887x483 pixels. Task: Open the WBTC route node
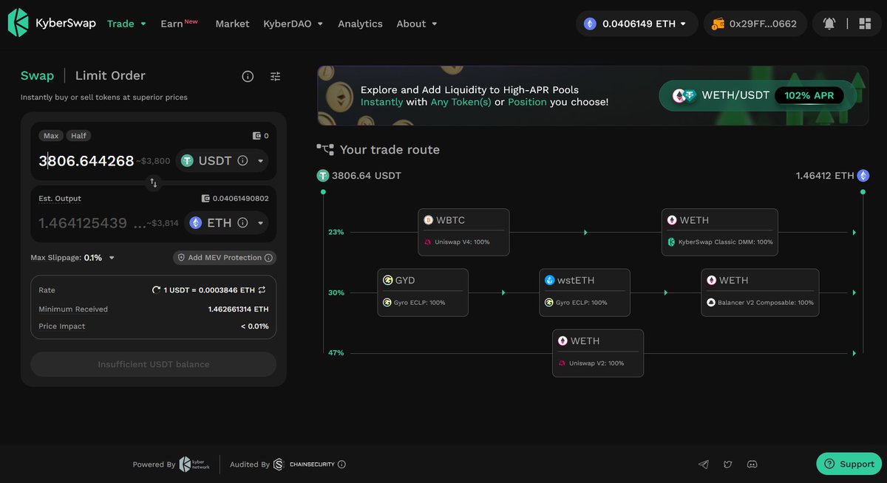pyautogui.click(x=463, y=232)
